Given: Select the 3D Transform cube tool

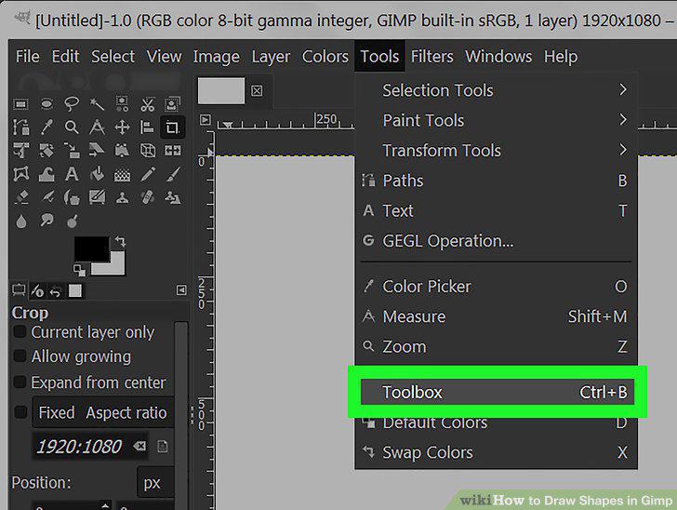Looking at the screenshot, I should click(148, 151).
